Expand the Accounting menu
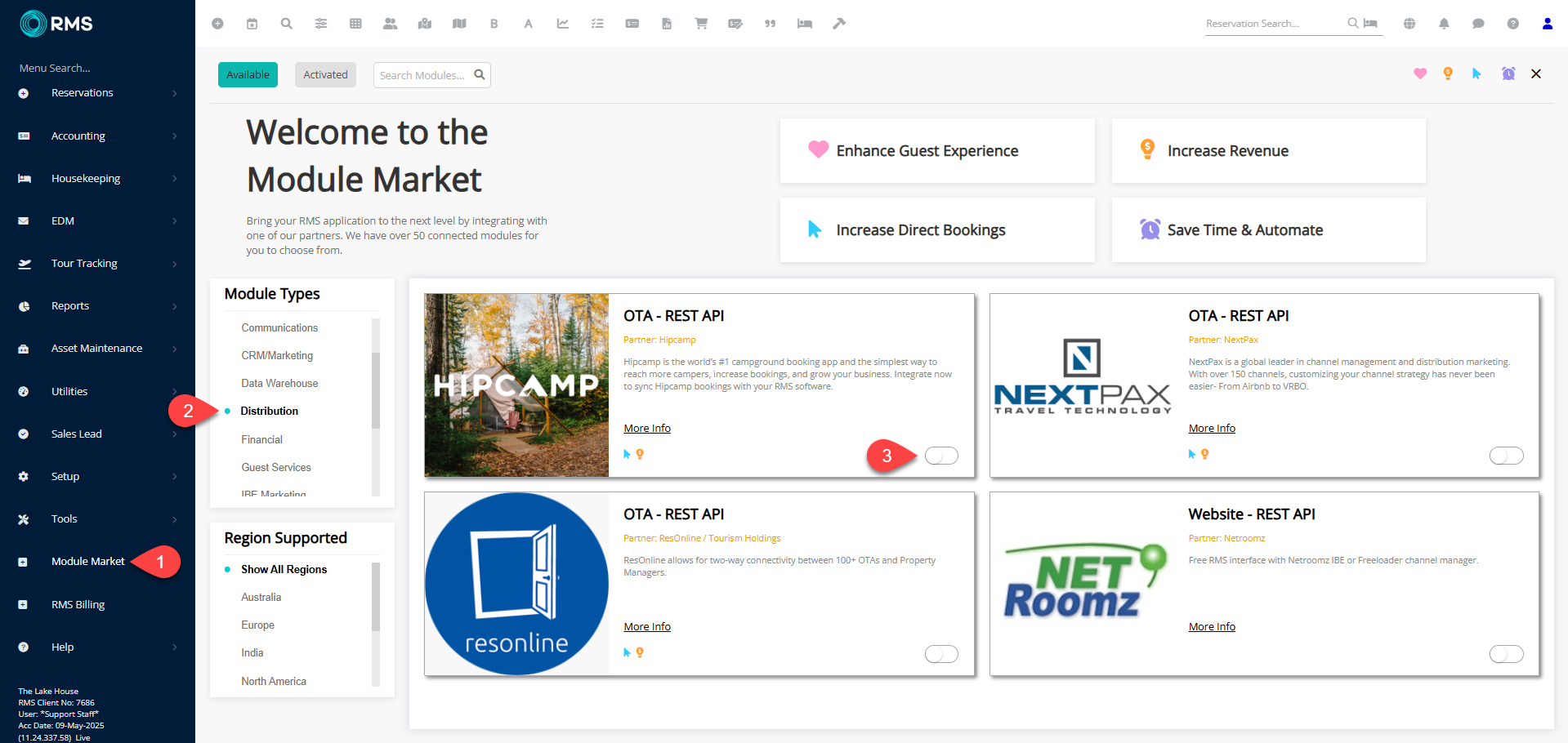 point(97,136)
